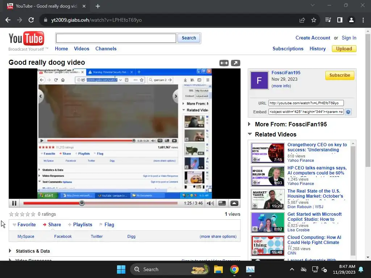Click the Subscribe button
This screenshot has width=371, height=278.
click(339, 75)
